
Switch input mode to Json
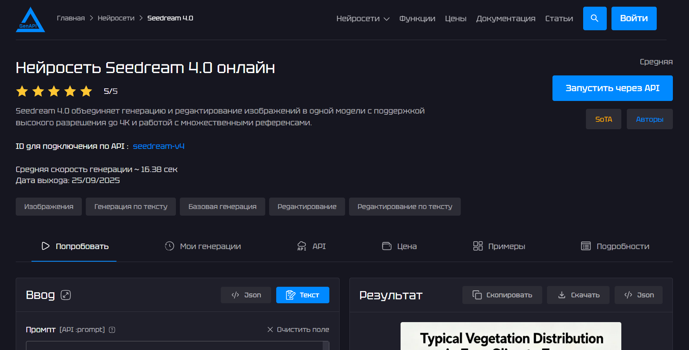click(x=246, y=295)
